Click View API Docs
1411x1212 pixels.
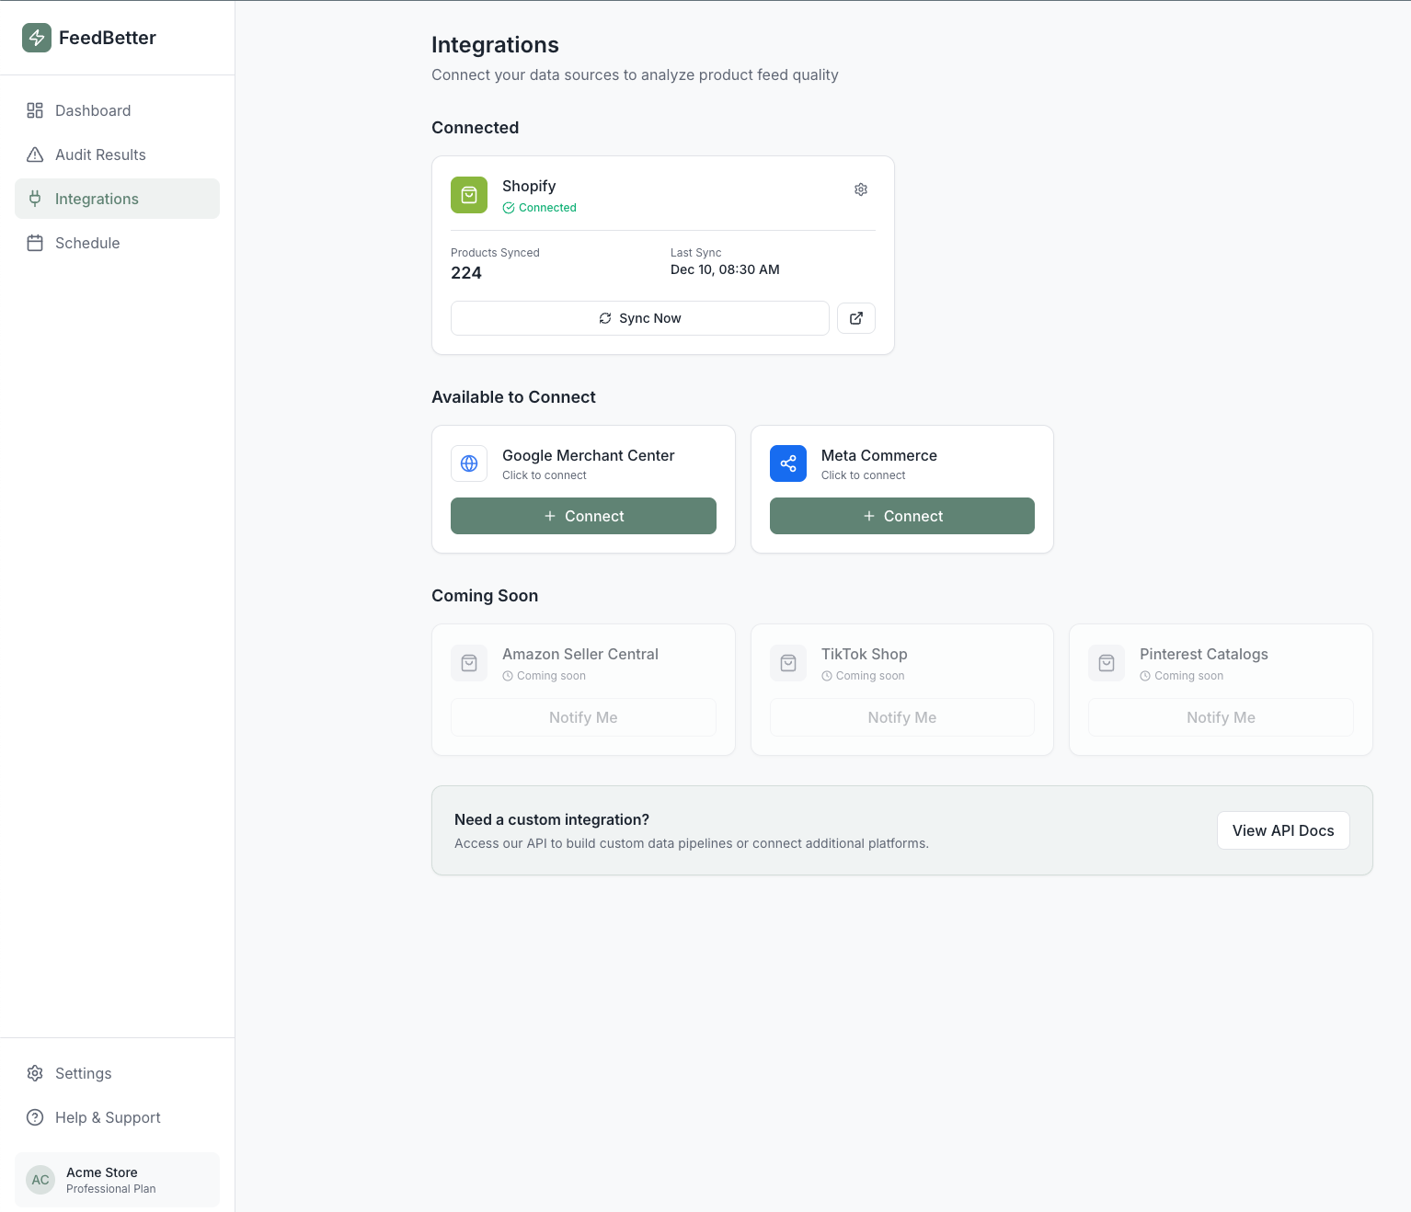coord(1283,830)
